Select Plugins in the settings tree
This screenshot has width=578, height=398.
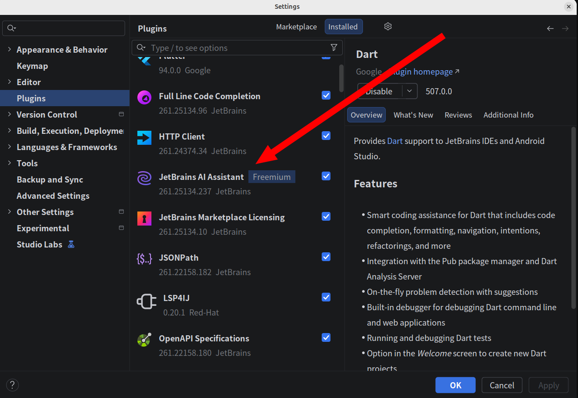65,98
